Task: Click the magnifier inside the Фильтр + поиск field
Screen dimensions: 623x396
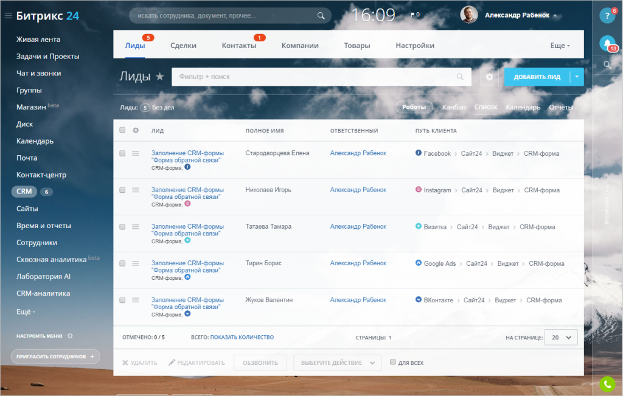Action: (460, 77)
